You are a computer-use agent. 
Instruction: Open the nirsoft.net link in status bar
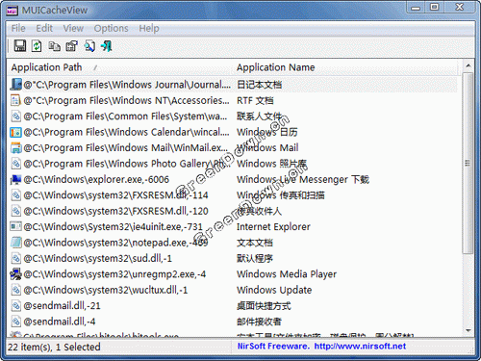360,346
